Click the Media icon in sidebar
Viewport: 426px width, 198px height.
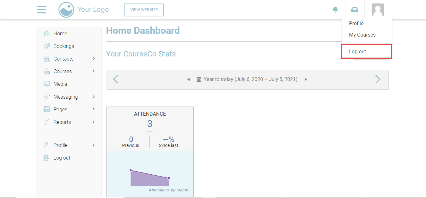pos(46,84)
